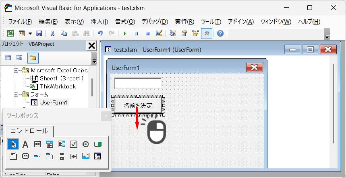Select the ComboBox control tool
Image resolution: width=346 pixels, height=178 pixels.
pyautogui.click(x=50, y=144)
